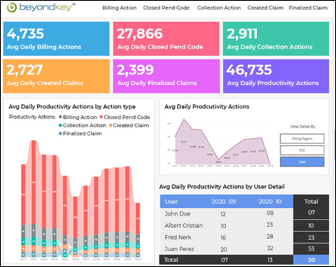The width and height of the screenshot is (336, 267).
Task: Select the Avg Daily Created Claims card
Action: (56, 76)
